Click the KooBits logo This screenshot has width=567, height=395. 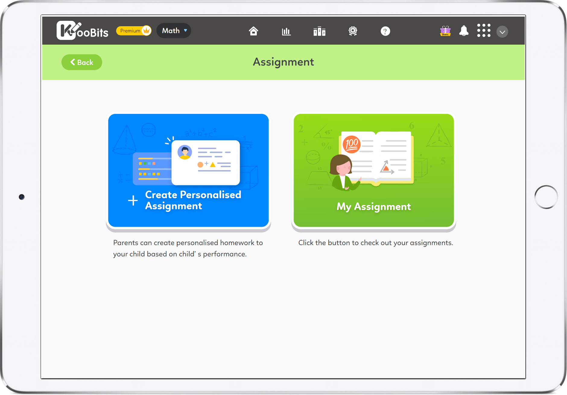pos(82,30)
